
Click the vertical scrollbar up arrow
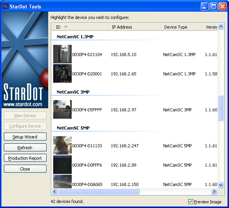coord(221,27)
